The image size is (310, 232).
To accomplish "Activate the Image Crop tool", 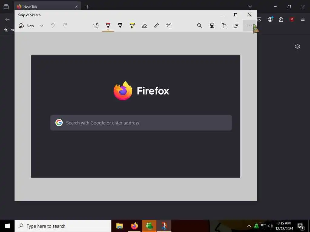I will (x=169, y=26).
